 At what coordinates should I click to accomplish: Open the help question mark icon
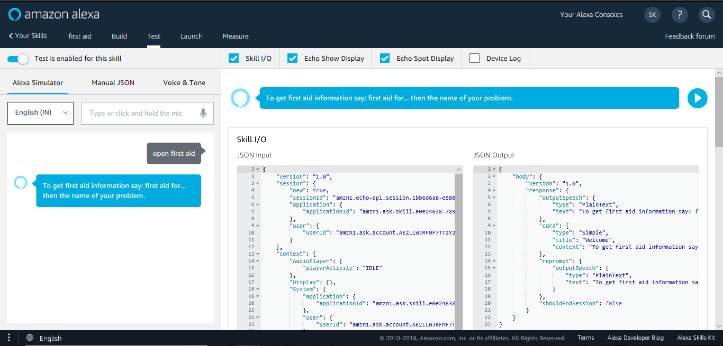[x=680, y=15]
